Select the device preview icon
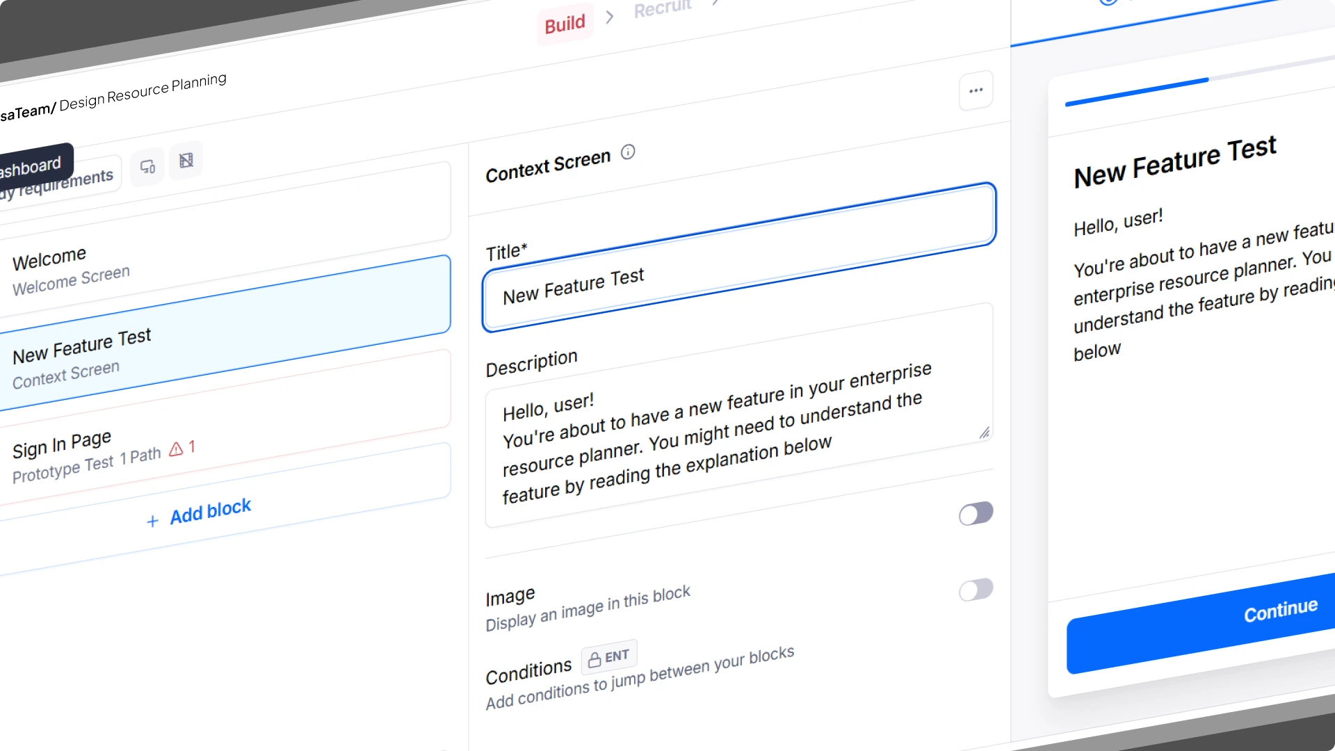Image resolution: width=1335 pixels, height=751 pixels. click(147, 167)
